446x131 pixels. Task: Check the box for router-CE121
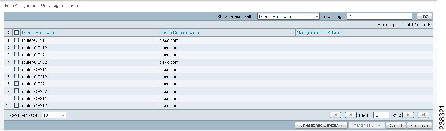coord(16,55)
